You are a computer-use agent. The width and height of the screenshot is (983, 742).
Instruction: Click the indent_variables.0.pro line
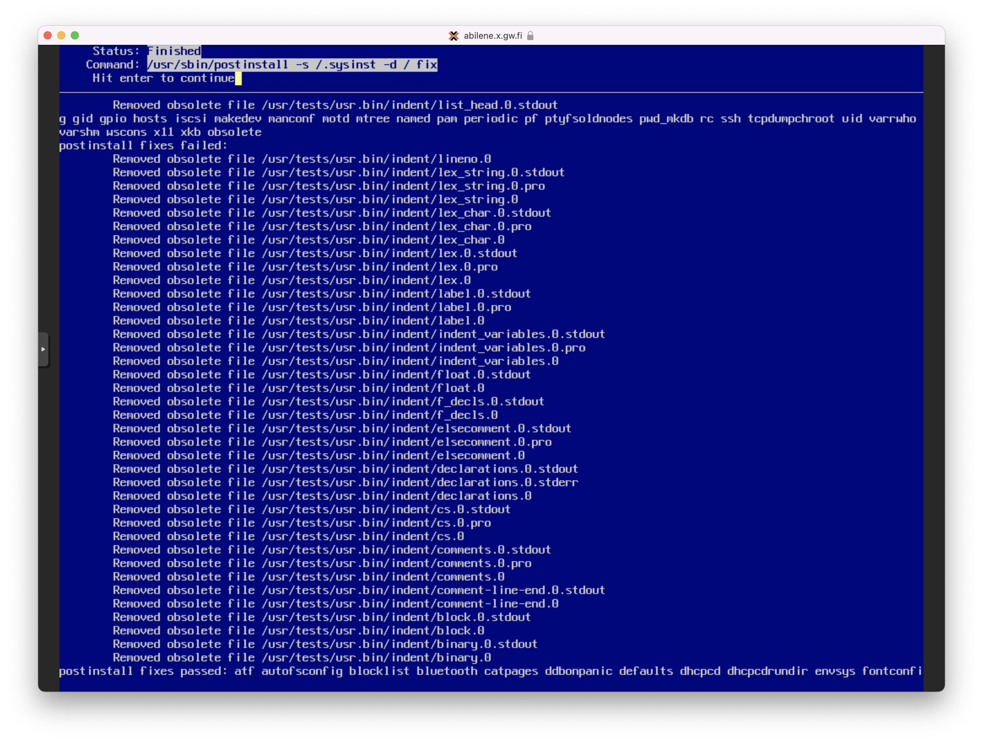[x=349, y=348]
